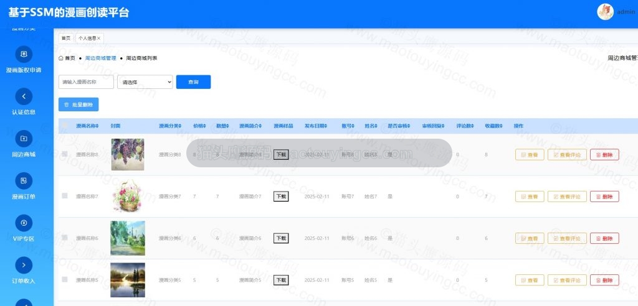This screenshot has width=638, height=306.
Task: Sort by 漫画分类 column
Action: pos(180,126)
